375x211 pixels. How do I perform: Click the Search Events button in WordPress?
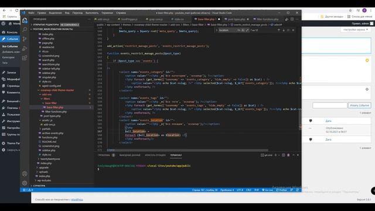coord(359,105)
